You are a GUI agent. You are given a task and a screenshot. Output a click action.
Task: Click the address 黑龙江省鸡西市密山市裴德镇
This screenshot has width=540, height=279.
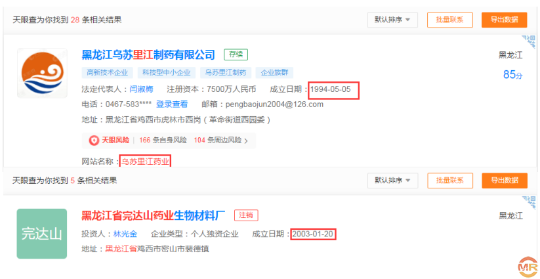[x=157, y=249]
